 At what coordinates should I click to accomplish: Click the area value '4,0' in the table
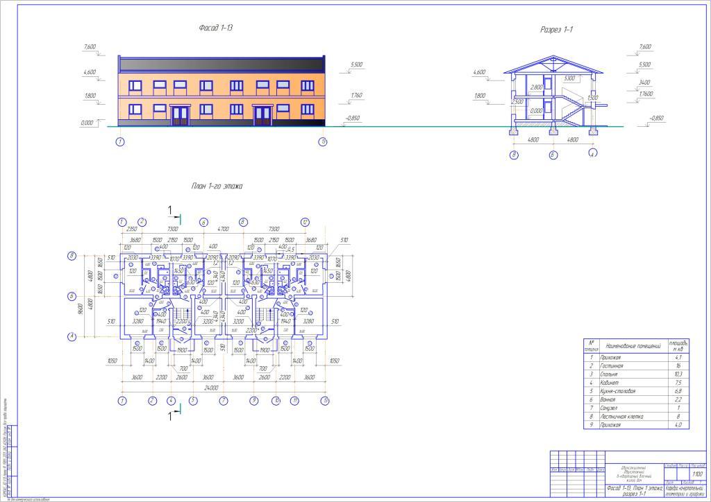pos(678,425)
